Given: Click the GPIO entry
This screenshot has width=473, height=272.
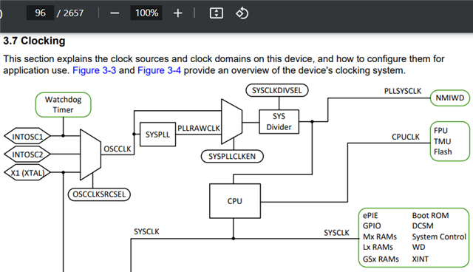Looking at the screenshot, I should click(x=372, y=226).
